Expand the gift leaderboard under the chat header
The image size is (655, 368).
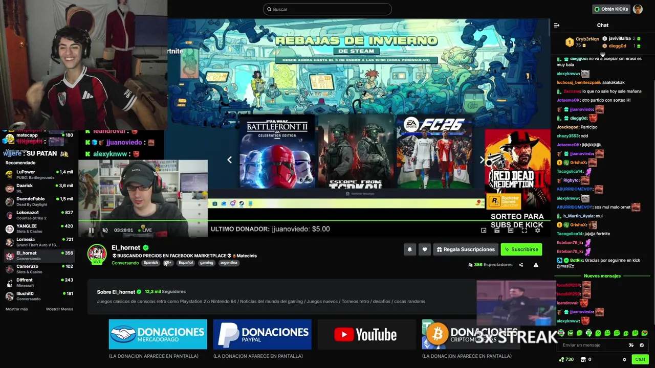click(x=602, y=55)
